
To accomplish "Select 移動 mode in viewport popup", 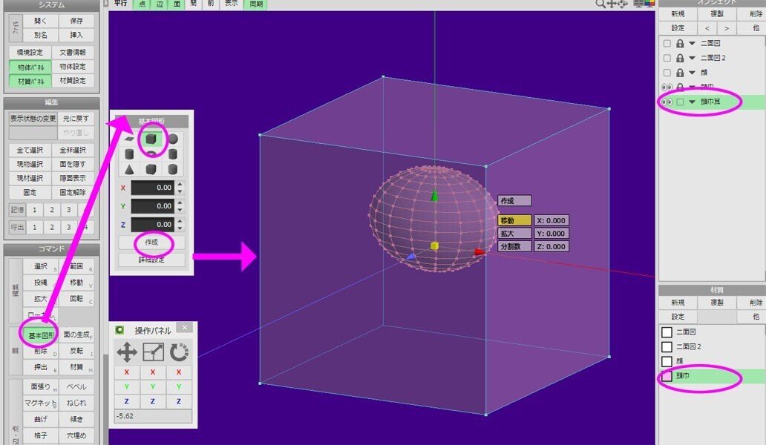I will pos(514,220).
